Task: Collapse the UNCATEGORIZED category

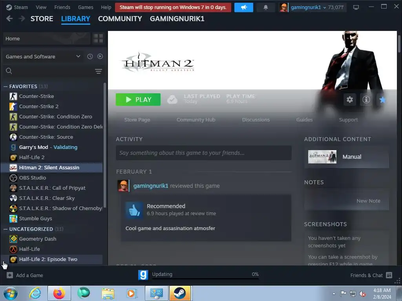Action: pyautogui.click(x=5, y=229)
